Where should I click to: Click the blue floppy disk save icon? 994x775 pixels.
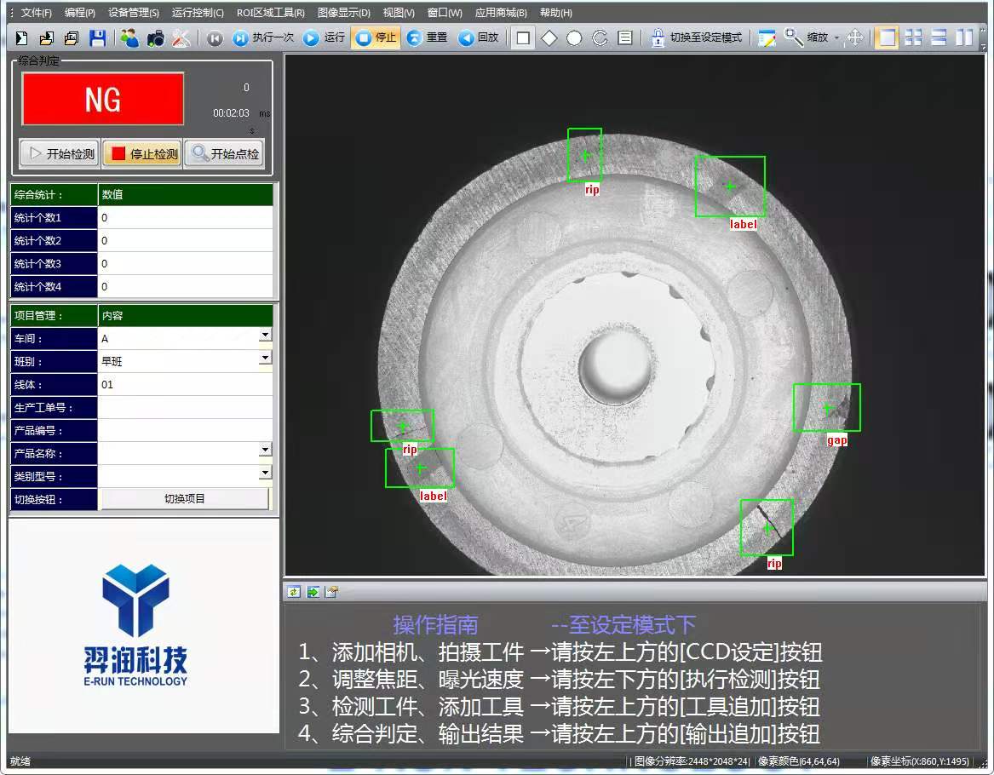point(98,38)
